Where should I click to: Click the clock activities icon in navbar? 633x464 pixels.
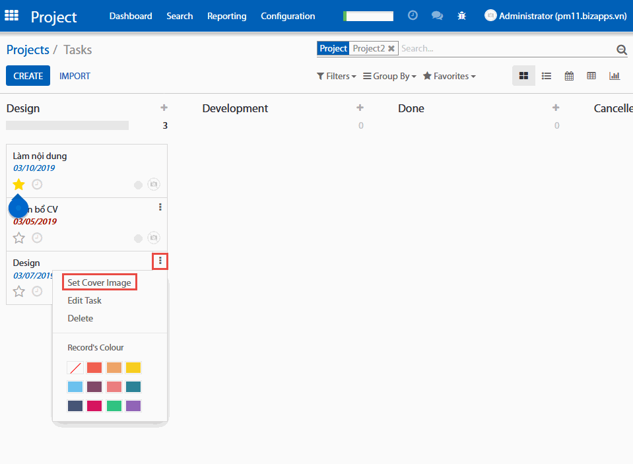[x=413, y=15]
